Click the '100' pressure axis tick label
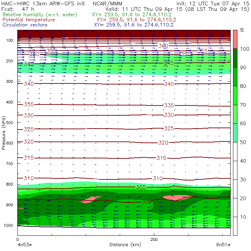This screenshot has width=251, height=251. pos(9,40)
